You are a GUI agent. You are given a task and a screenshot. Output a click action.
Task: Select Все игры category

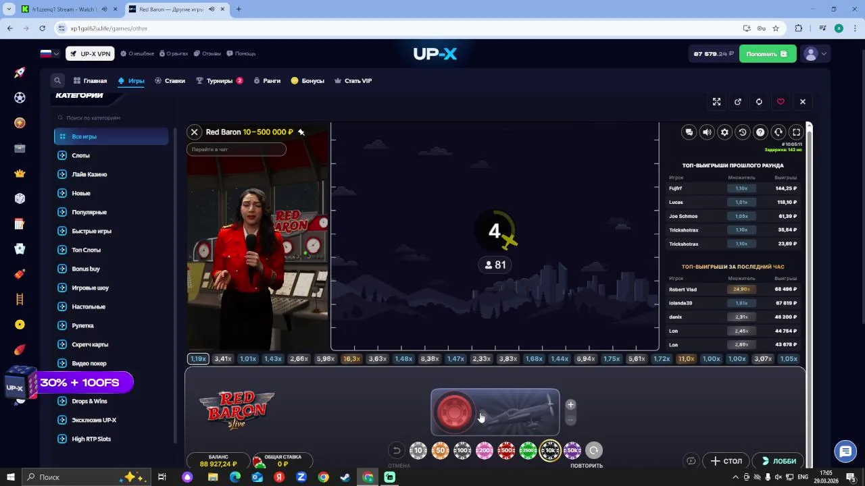click(112, 136)
